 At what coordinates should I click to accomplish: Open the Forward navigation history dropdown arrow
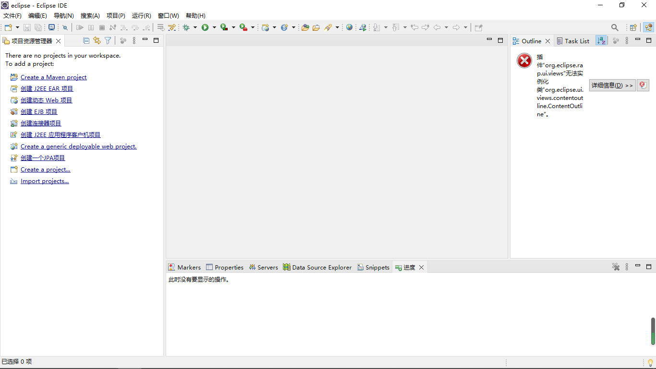coord(465,27)
